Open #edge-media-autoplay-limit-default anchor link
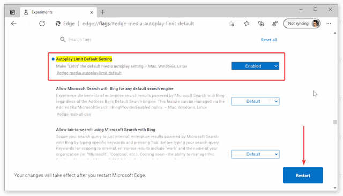343x196 pixels. coord(89,73)
